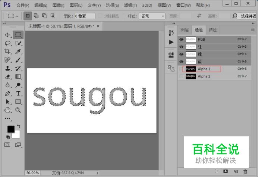Switch to the Paths (路径) tab

click(213, 30)
